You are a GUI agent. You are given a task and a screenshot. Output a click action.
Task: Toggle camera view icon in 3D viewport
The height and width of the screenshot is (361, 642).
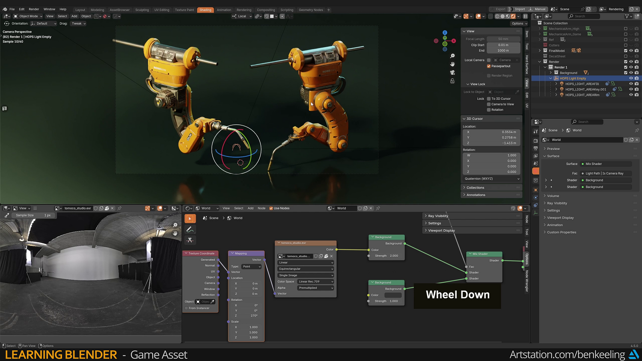point(452,72)
